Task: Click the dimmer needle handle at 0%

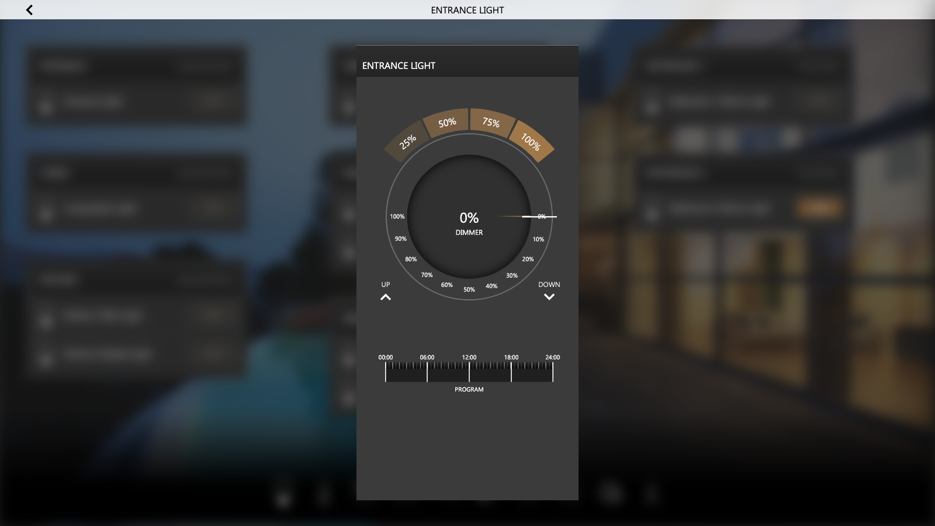Action: pyautogui.click(x=539, y=217)
